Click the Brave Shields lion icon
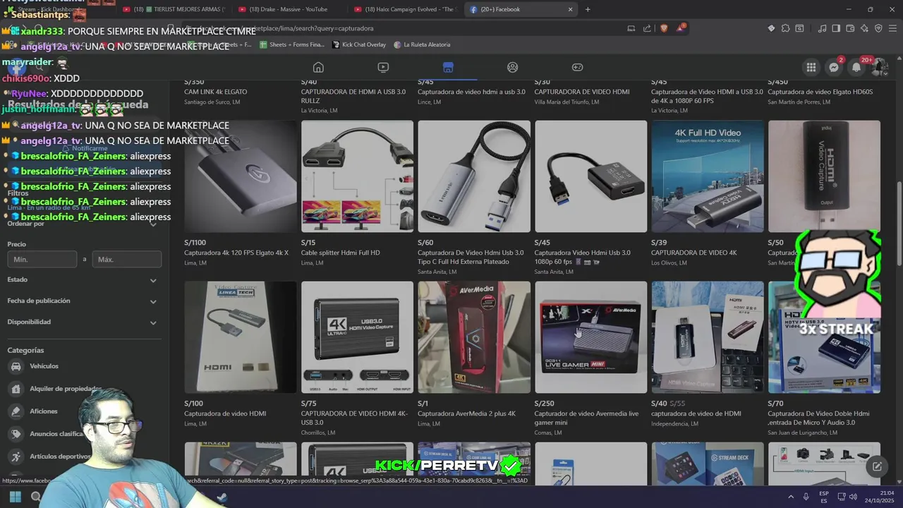 (x=664, y=28)
